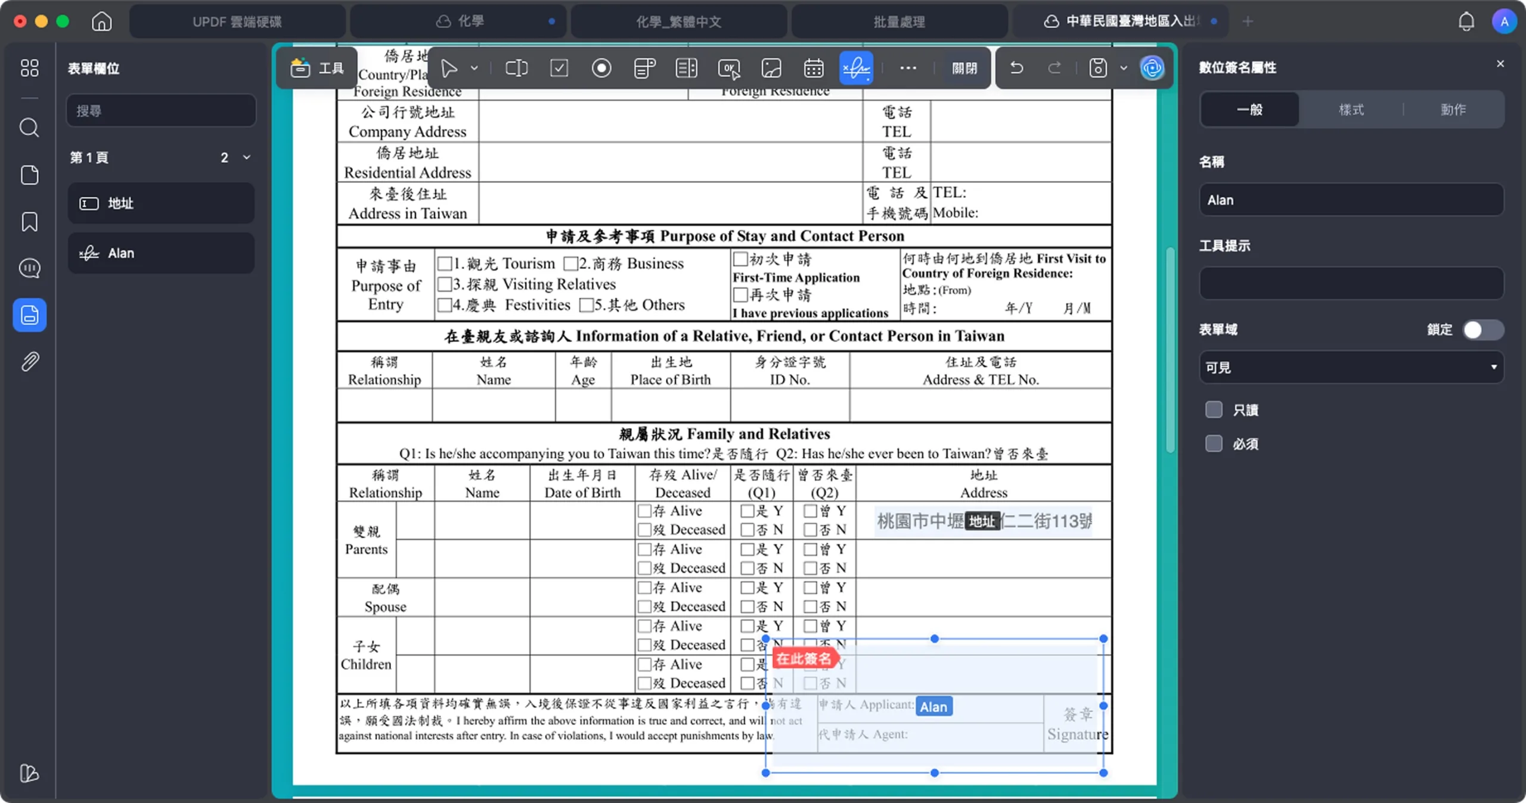The width and height of the screenshot is (1526, 803).
Task: Check the 只讀 read-only checkbox
Action: coord(1214,410)
